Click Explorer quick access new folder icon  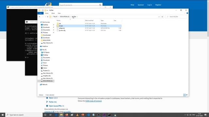click(x=45, y=10)
